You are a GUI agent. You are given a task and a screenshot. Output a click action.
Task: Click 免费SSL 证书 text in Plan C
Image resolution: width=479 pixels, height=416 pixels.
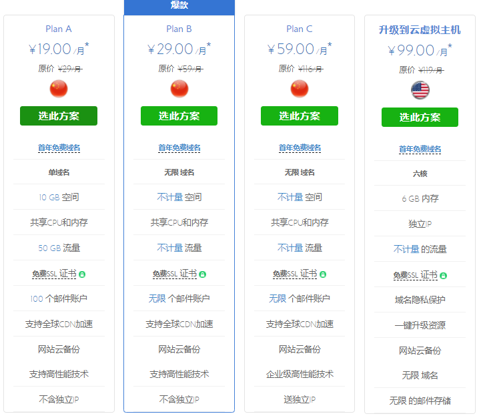295,274
